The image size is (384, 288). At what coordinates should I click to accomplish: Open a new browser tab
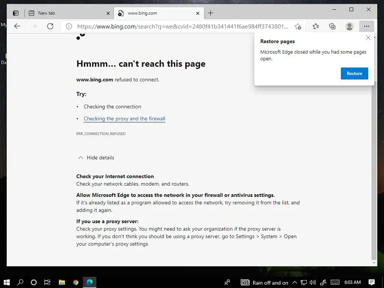coord(210,13)
